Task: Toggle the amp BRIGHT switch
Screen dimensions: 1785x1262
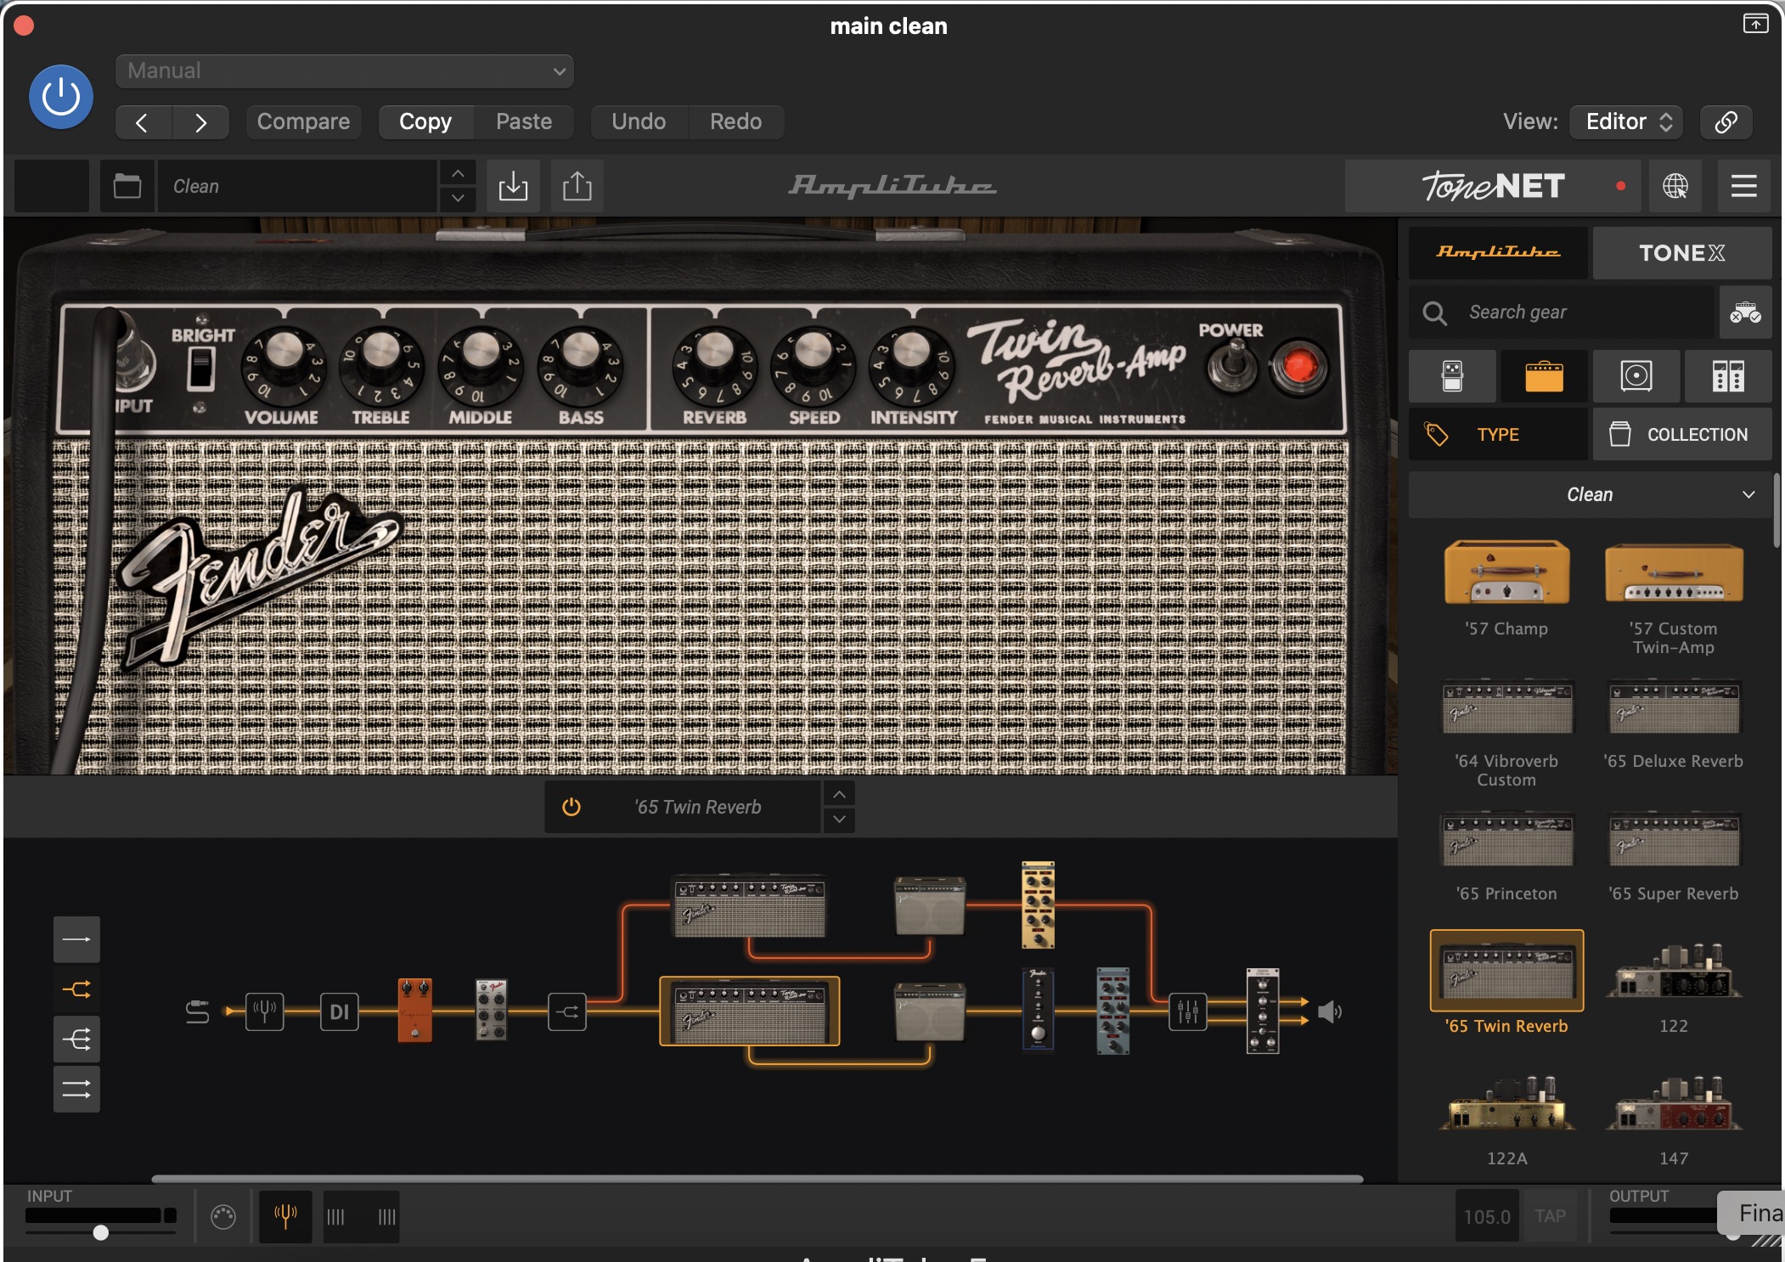Action: 200,370
